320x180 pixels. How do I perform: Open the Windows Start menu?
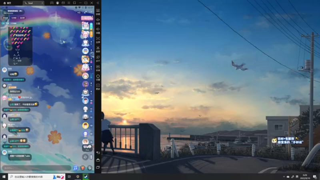4,177
